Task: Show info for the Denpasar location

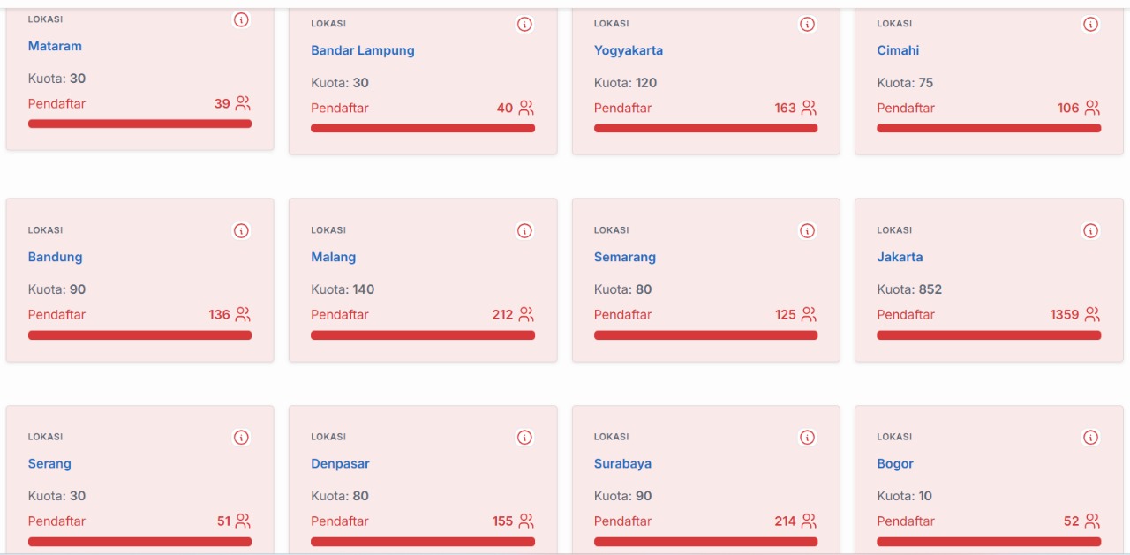Action: 524,438
